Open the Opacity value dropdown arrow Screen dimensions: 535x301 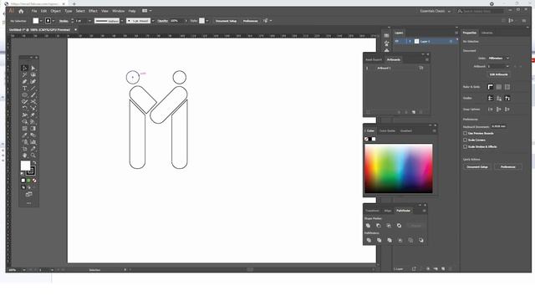186,21
